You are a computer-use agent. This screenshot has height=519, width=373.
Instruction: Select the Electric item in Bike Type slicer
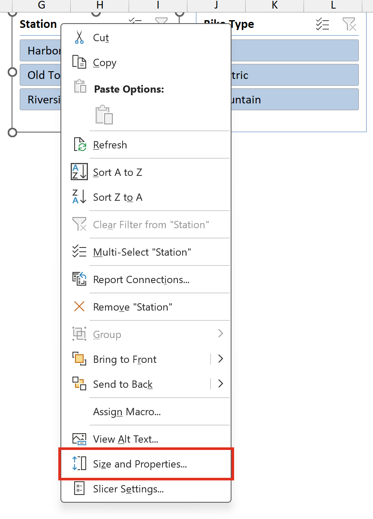pyautogui.click(x=295, y=75)
